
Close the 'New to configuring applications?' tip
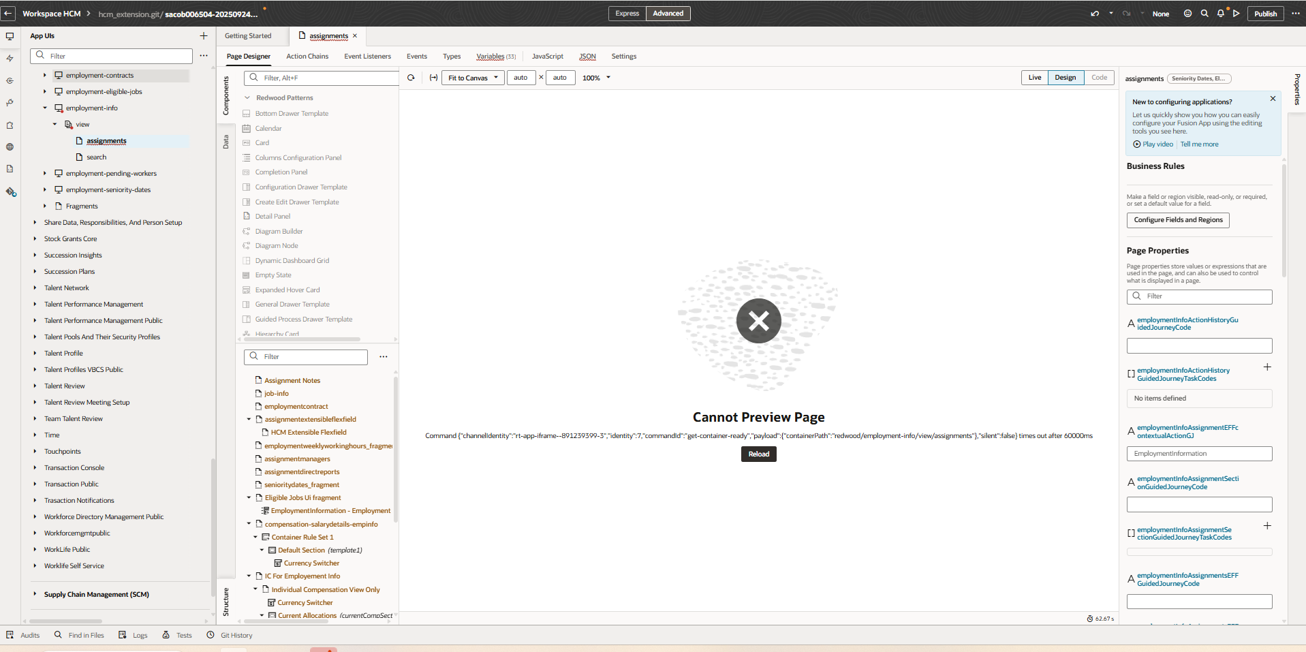(x=1273, y=99)
